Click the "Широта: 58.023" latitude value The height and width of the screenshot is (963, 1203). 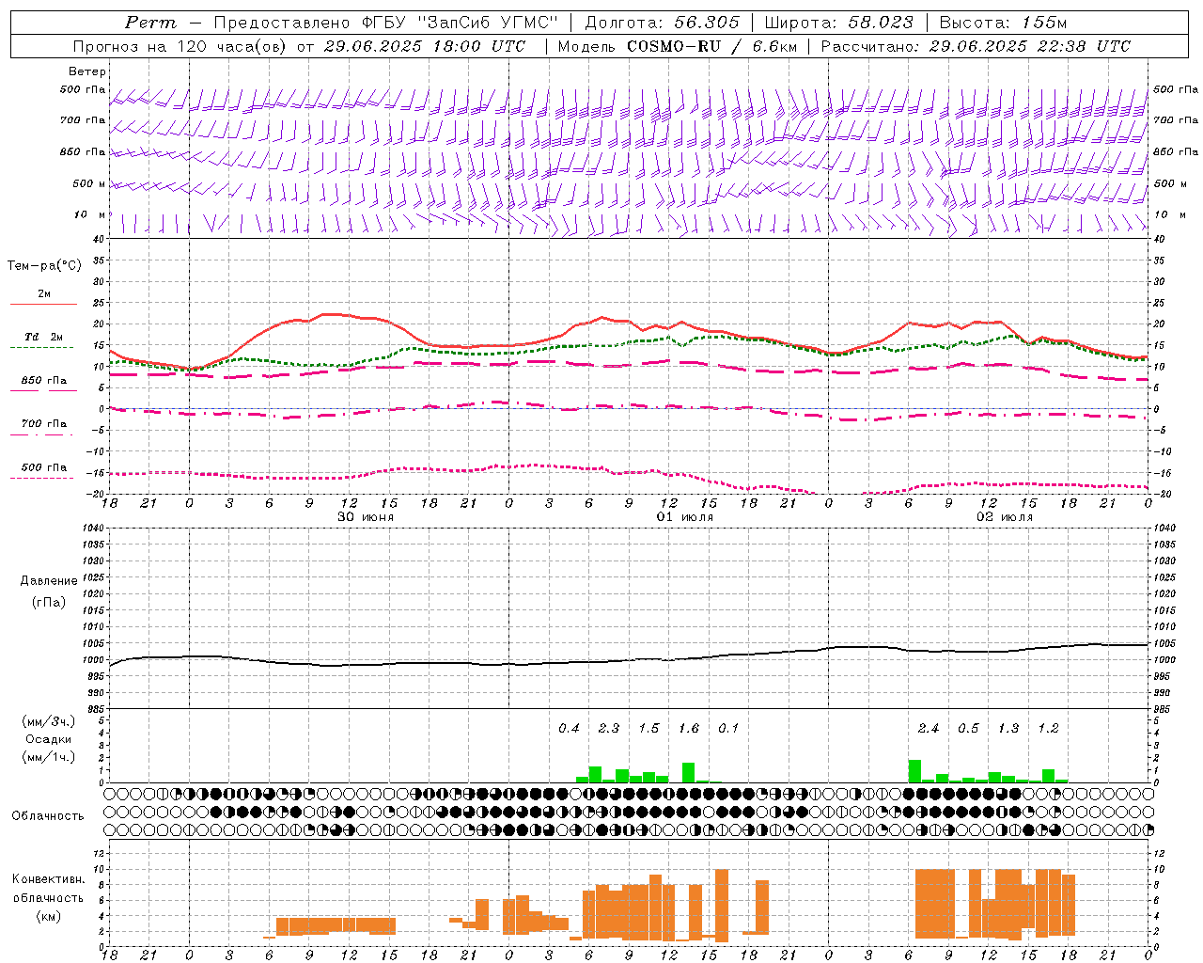tap(839, 23)
